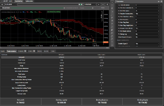Open more tools ellipsis in chart toolbar
Image resolution: width=164 pixels, height=106 pixels.
(112, 45)
